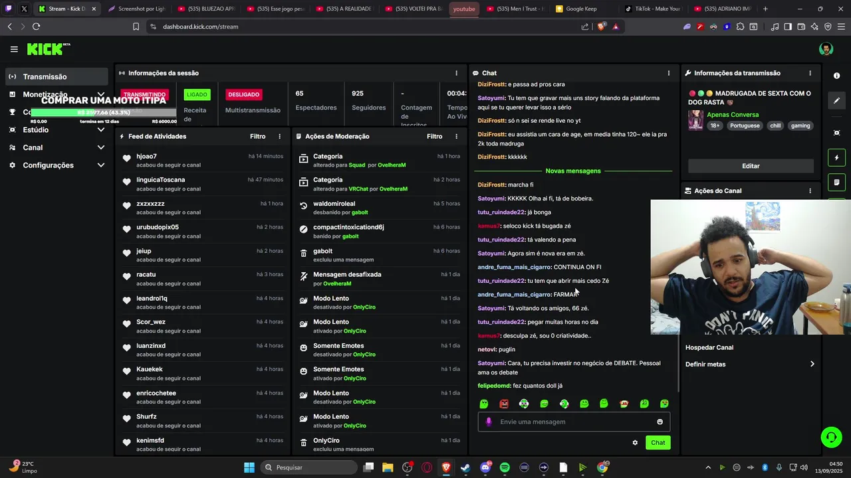851x478 pixels.
Task: Click the Kick logo
Action: coord(48,49)
